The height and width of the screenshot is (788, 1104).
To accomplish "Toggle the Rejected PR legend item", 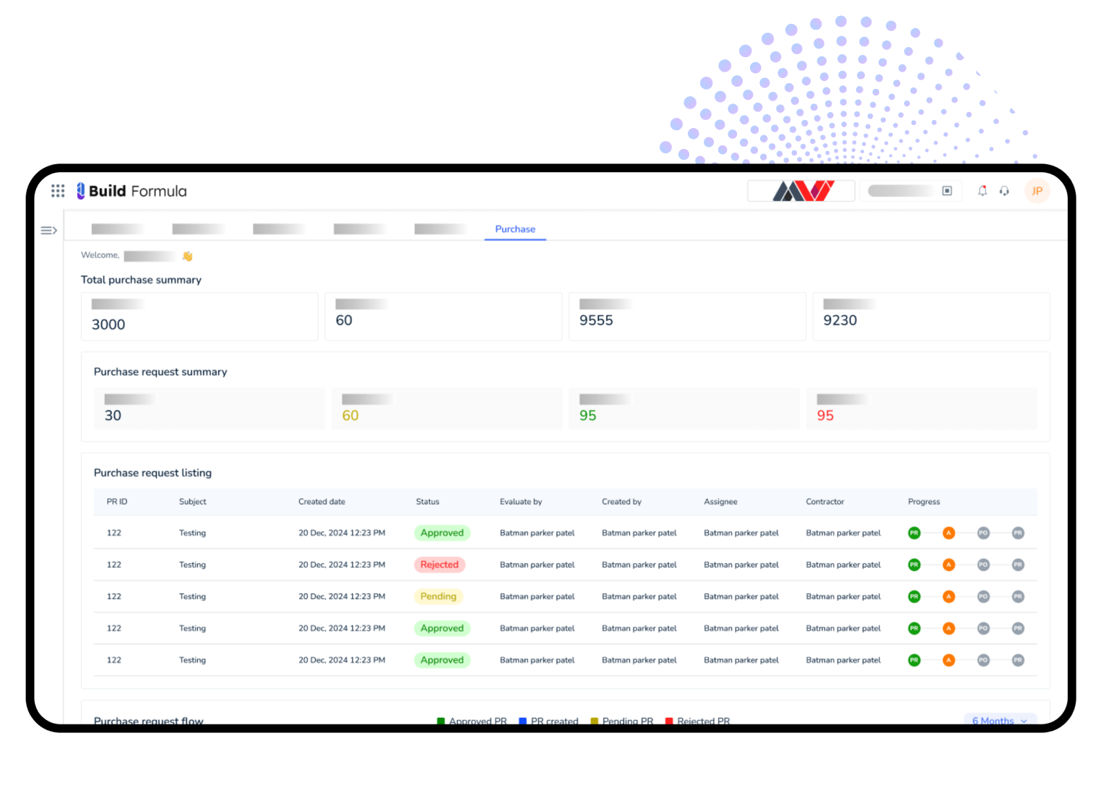I will click(x=698, y=721).
